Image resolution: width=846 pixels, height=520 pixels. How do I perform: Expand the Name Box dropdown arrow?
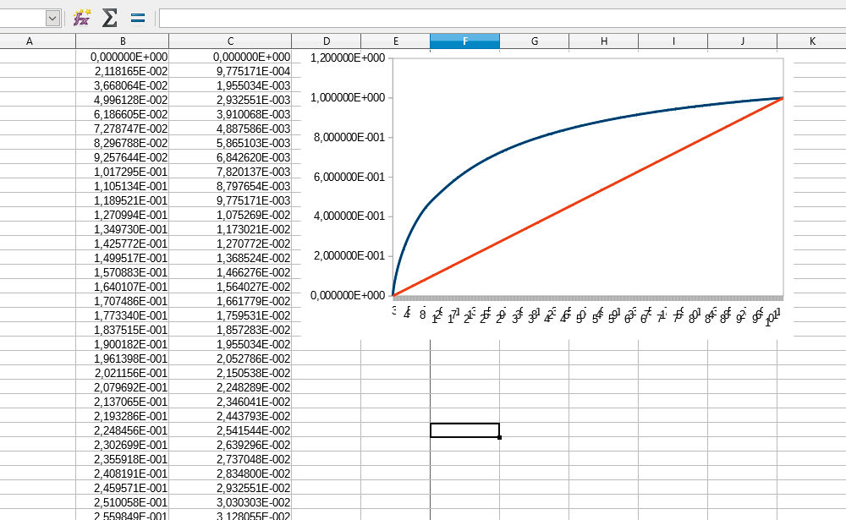(52, 18)
